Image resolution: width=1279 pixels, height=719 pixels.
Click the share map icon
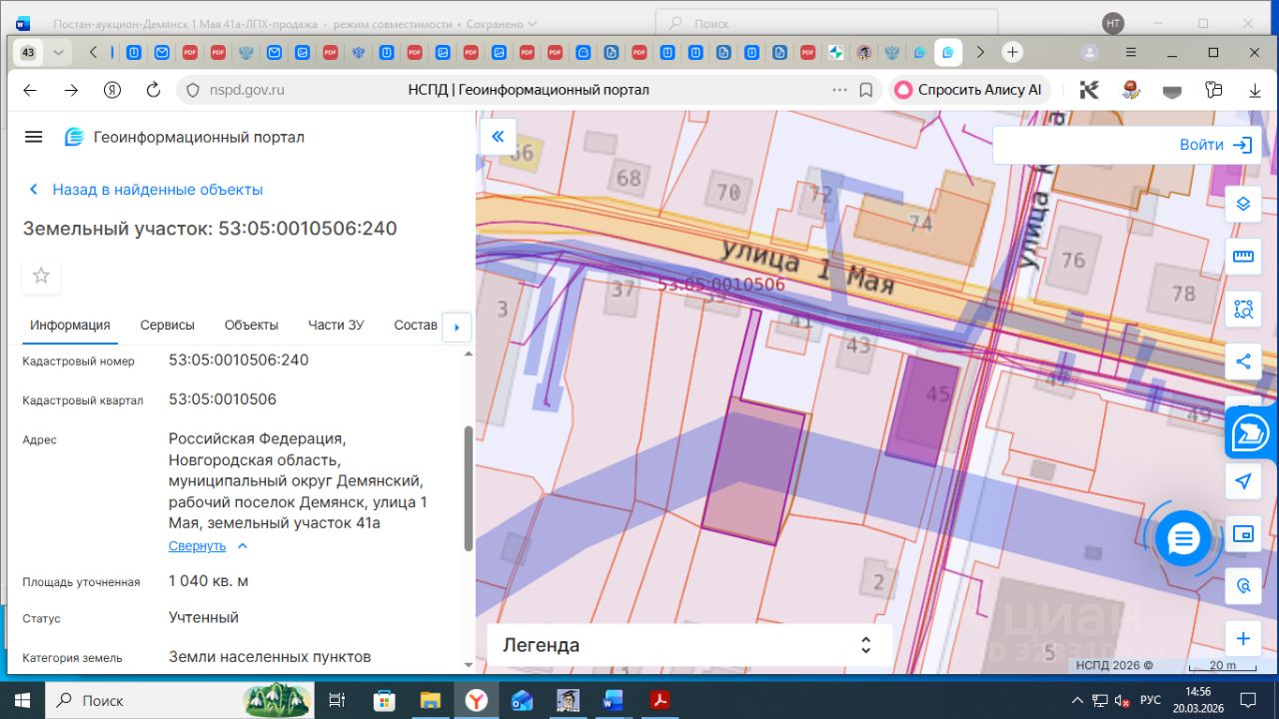[1243, 361]
